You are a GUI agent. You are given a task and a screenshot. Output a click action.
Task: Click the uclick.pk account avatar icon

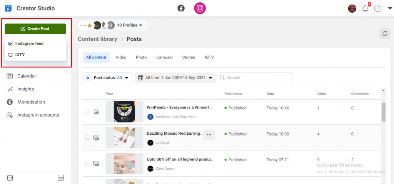(x=150, y=142)
